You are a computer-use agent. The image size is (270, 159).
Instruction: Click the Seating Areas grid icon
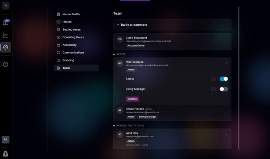(x=58, y=29)
